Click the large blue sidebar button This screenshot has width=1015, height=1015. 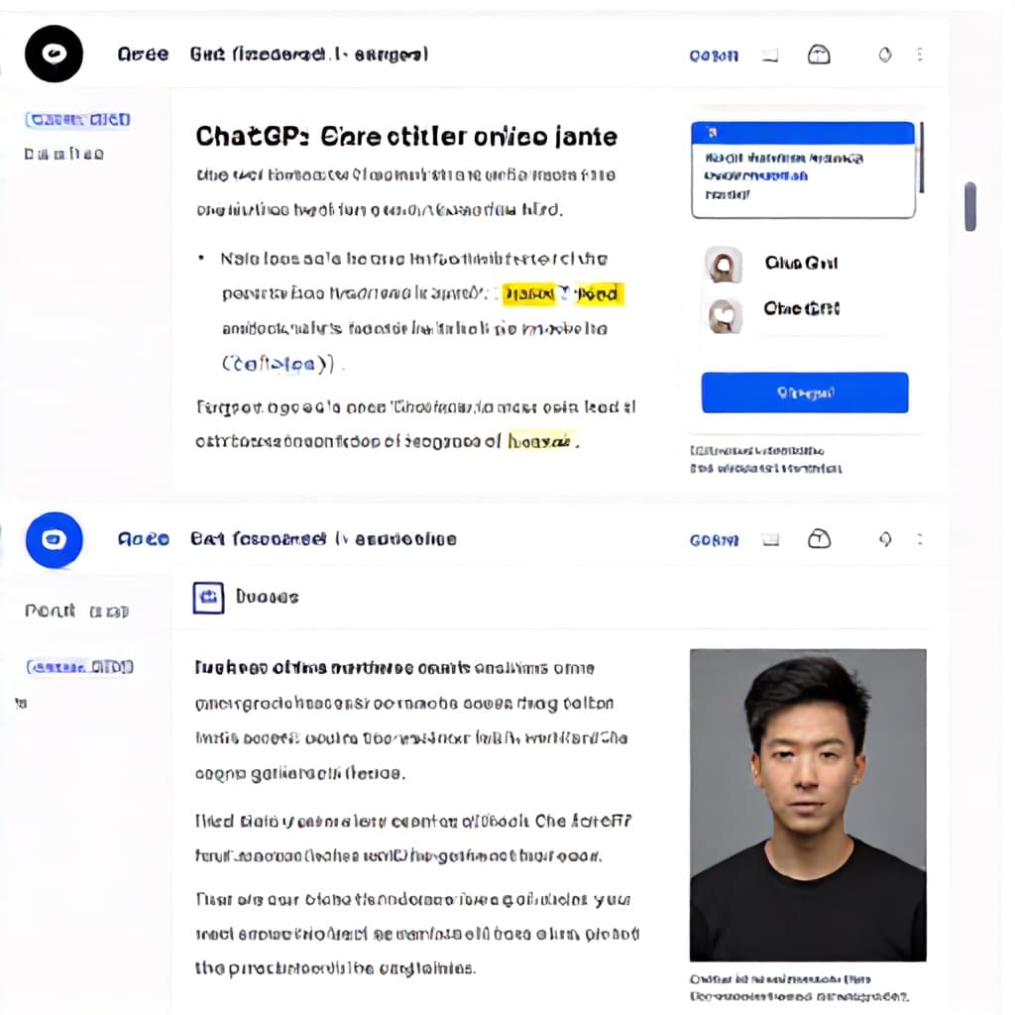[805, 393]
